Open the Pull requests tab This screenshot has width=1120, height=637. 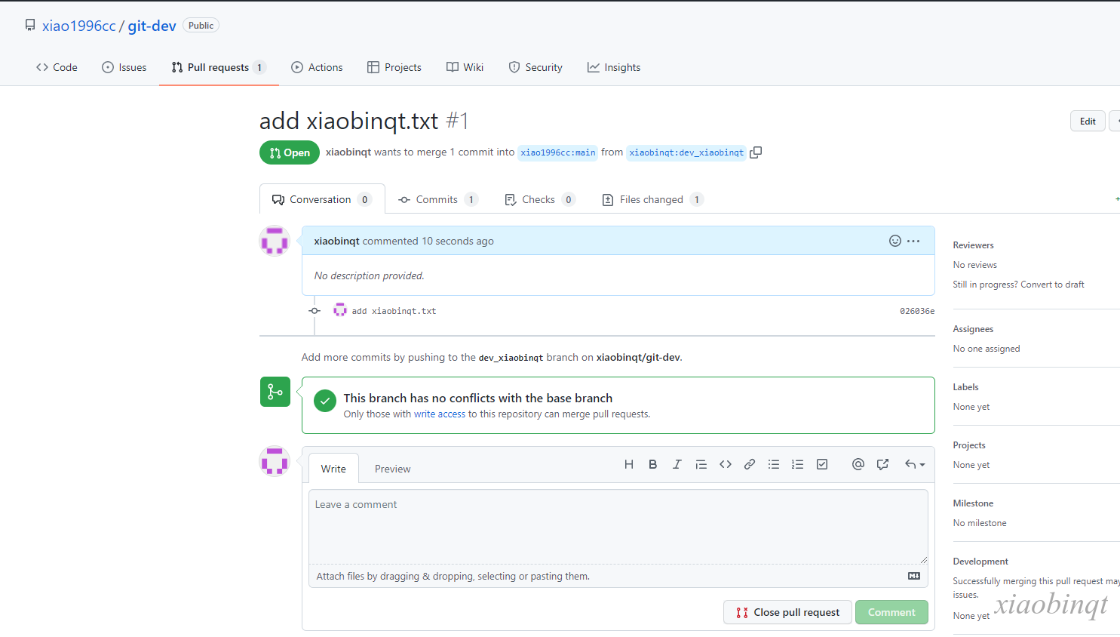point(219,67)
